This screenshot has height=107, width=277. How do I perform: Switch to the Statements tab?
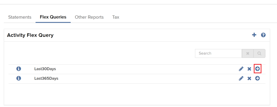[x=20, y=17]
